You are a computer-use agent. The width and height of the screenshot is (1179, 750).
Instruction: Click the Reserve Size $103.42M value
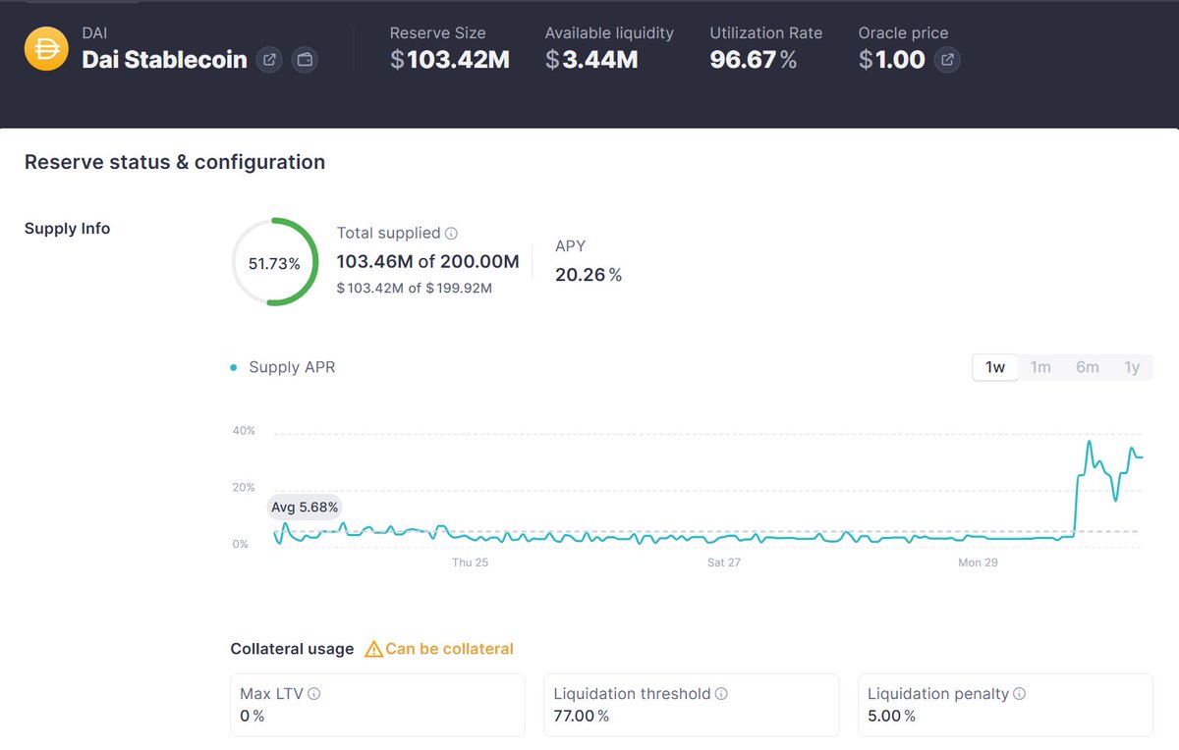click(x=450, y=60)
